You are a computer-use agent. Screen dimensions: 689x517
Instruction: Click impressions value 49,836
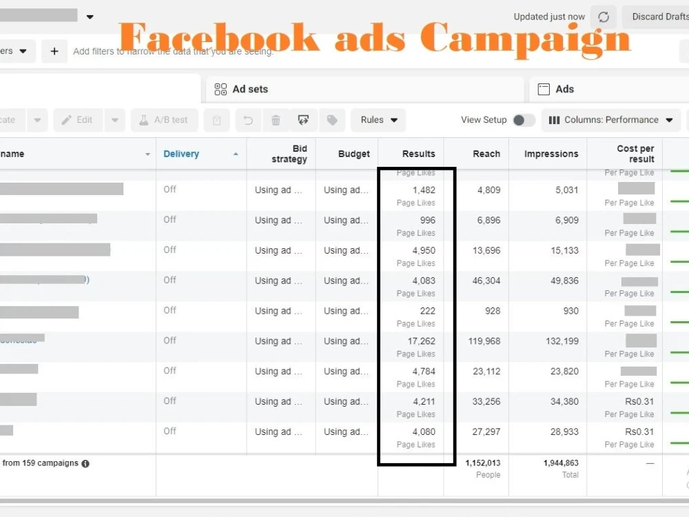click(x=564, y=281)
